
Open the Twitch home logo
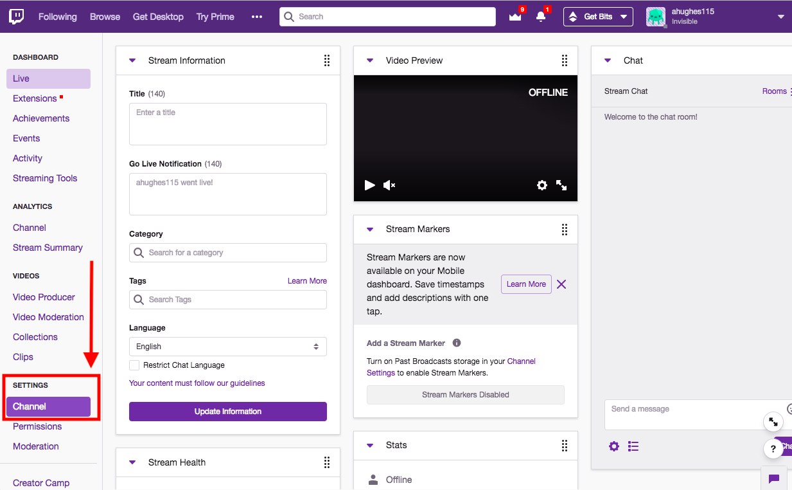(x=17, y=17)
